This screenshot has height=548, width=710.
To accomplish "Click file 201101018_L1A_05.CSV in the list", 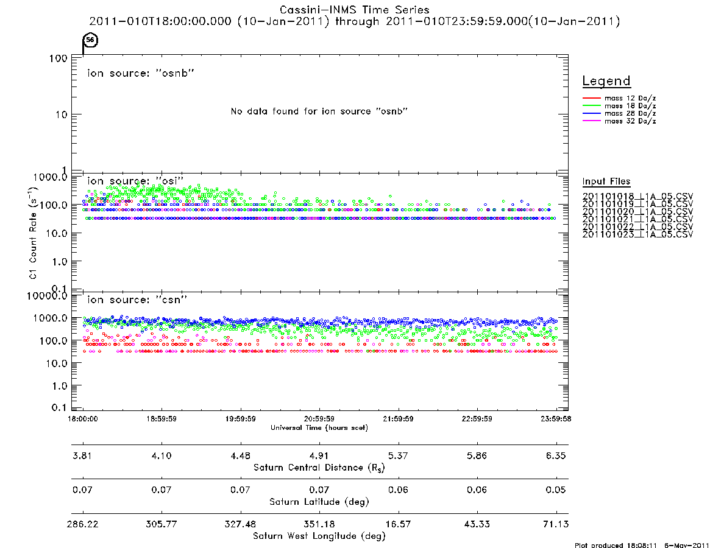I will click(637, 197).
